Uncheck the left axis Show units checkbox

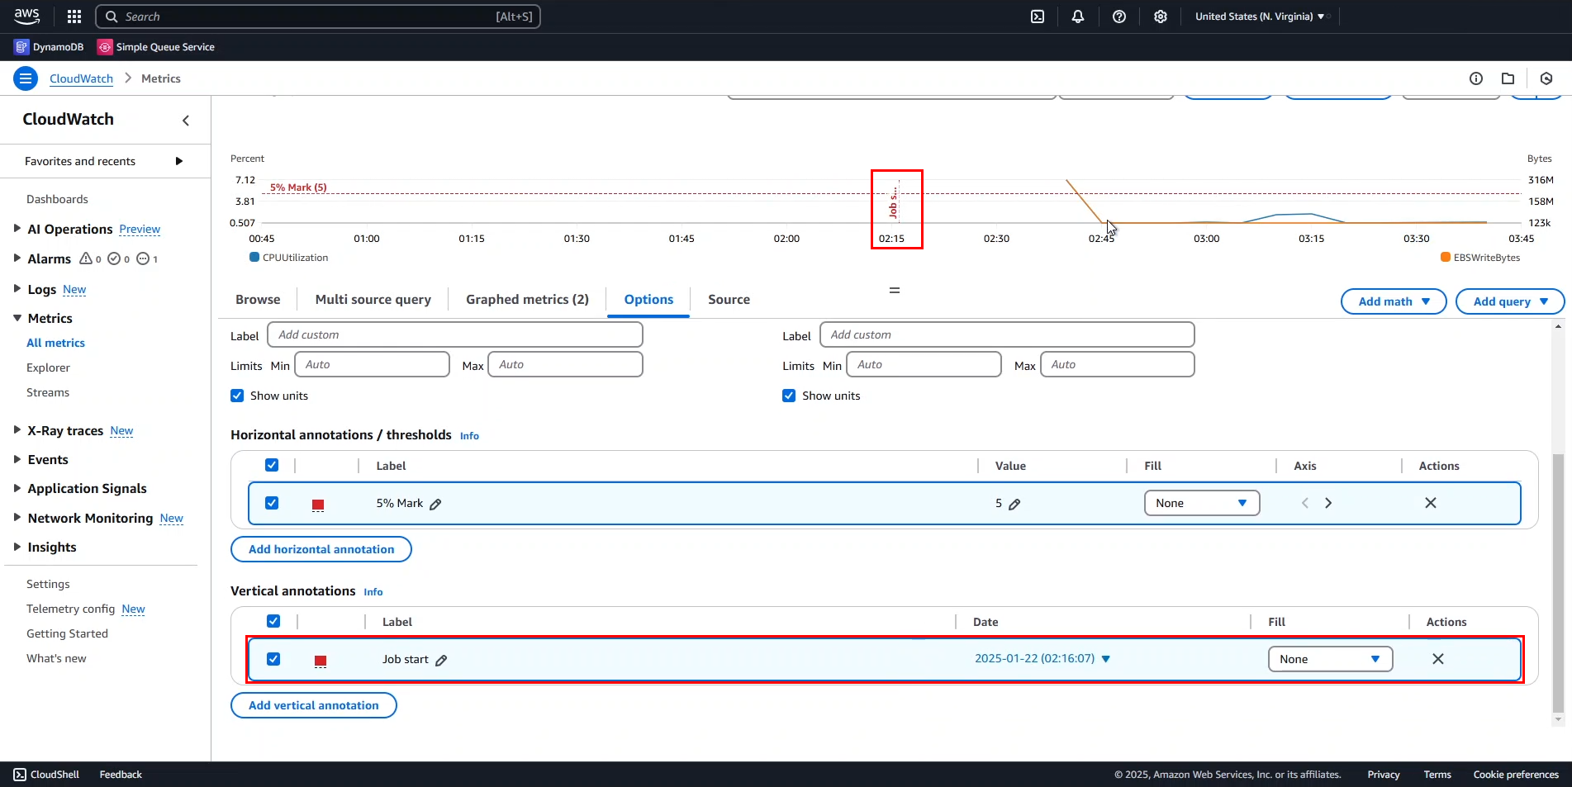237,396
